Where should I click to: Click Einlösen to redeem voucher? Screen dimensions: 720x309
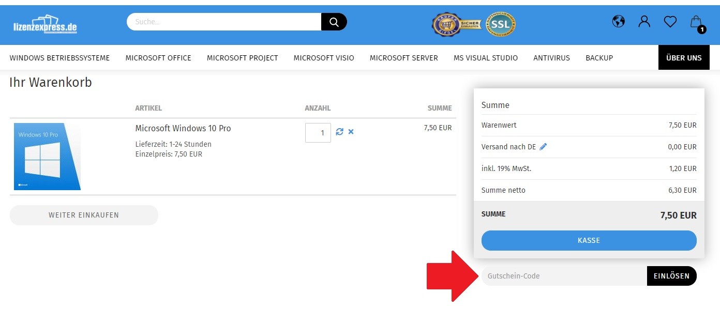pos(672,276)
